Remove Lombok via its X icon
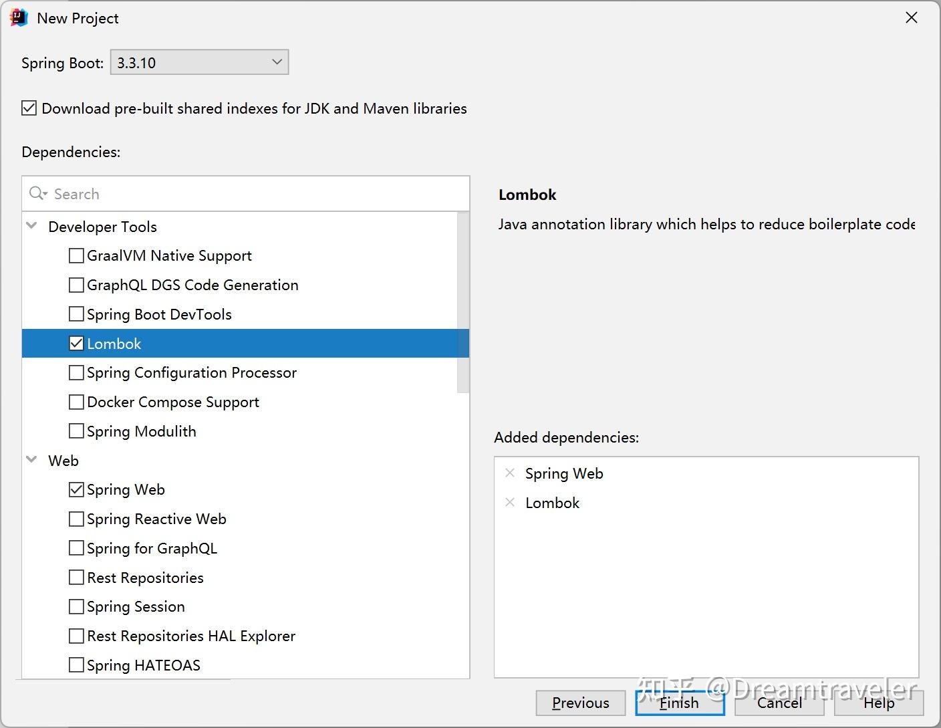Image resolution: width=941 pixels, height=728 pixels. pos(510,503)
